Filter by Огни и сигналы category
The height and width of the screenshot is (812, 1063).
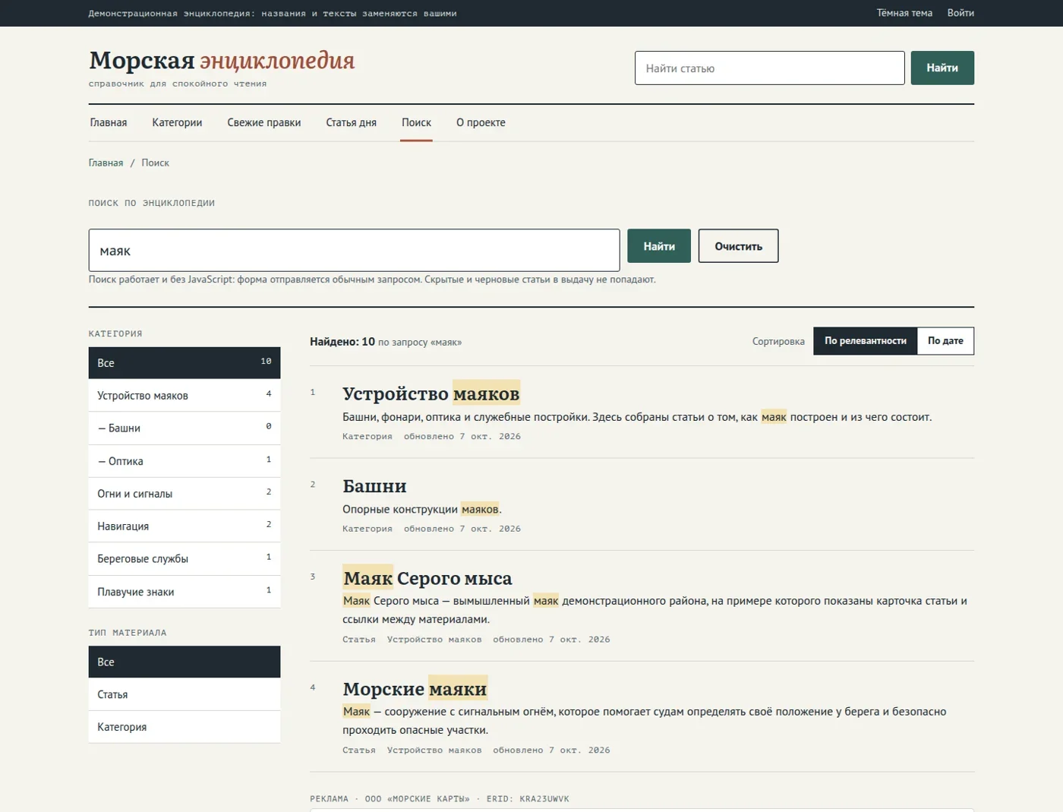tap(185, 494)
